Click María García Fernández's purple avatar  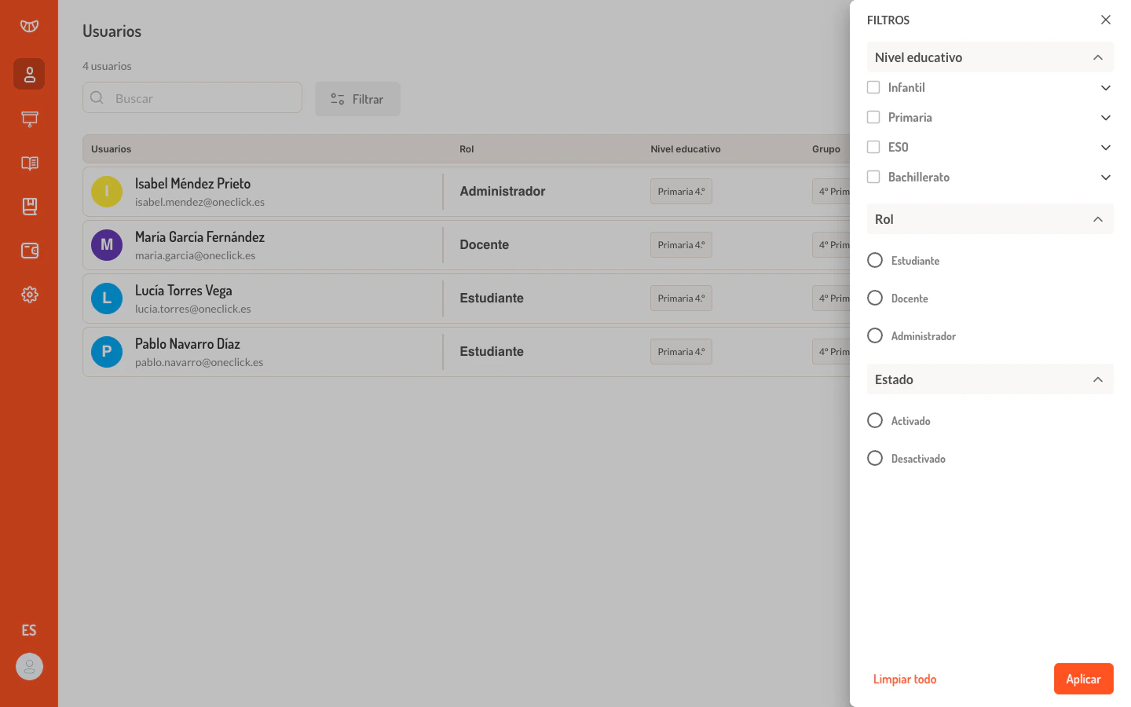(107, 245)
